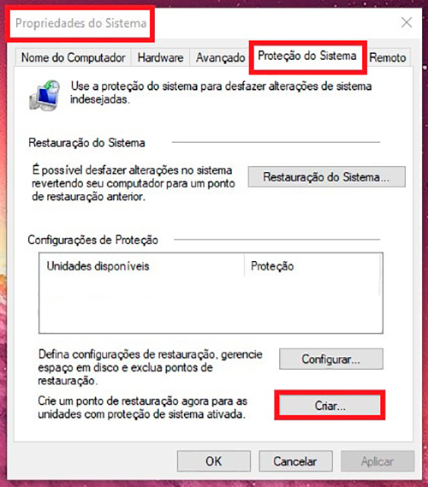Viewport: 428px width, 487px height.
Task: Open the Hardware tab
Action: click(x=160, y=57)
